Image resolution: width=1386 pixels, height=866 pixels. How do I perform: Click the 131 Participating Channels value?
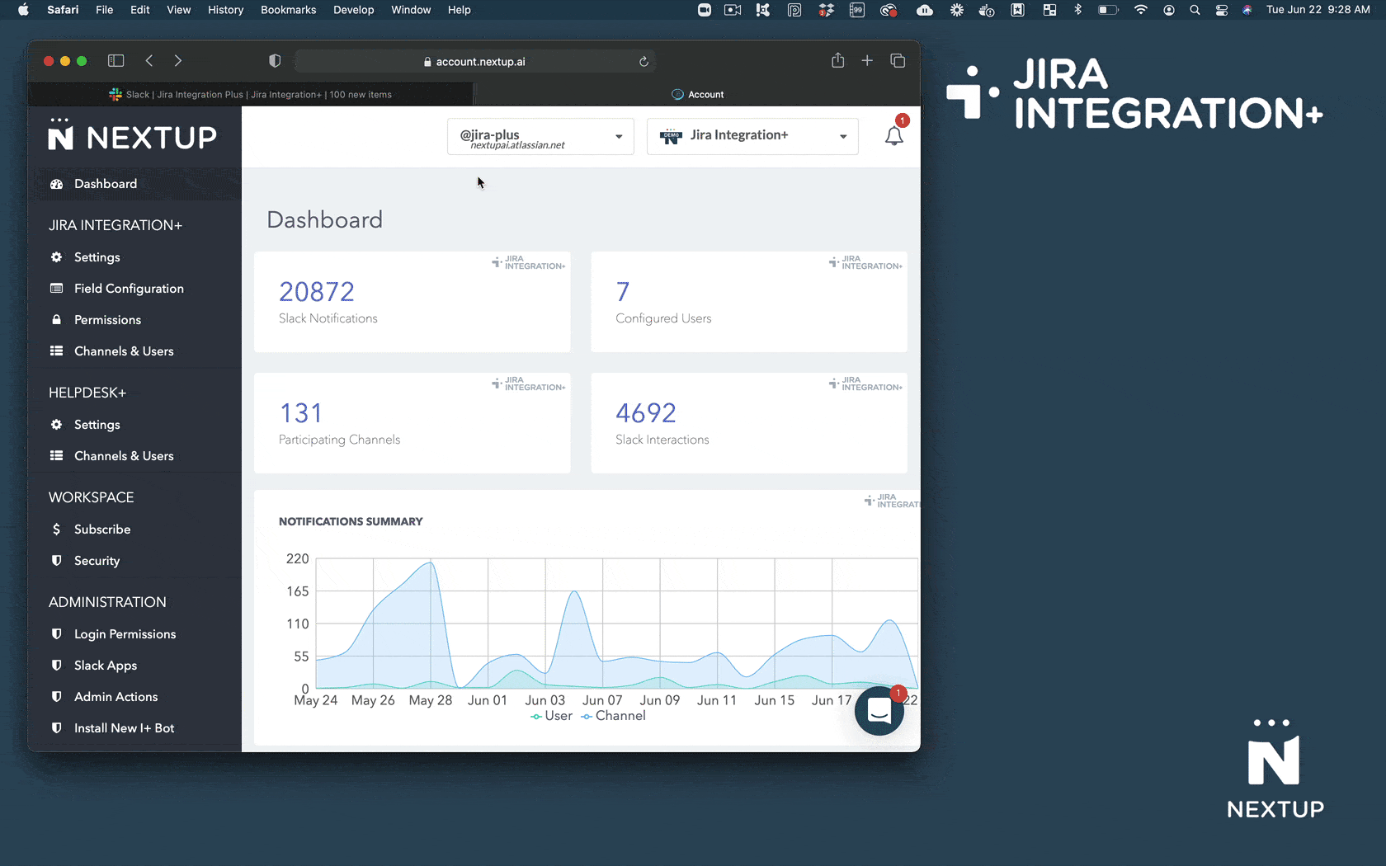click(x=301, y=413)
